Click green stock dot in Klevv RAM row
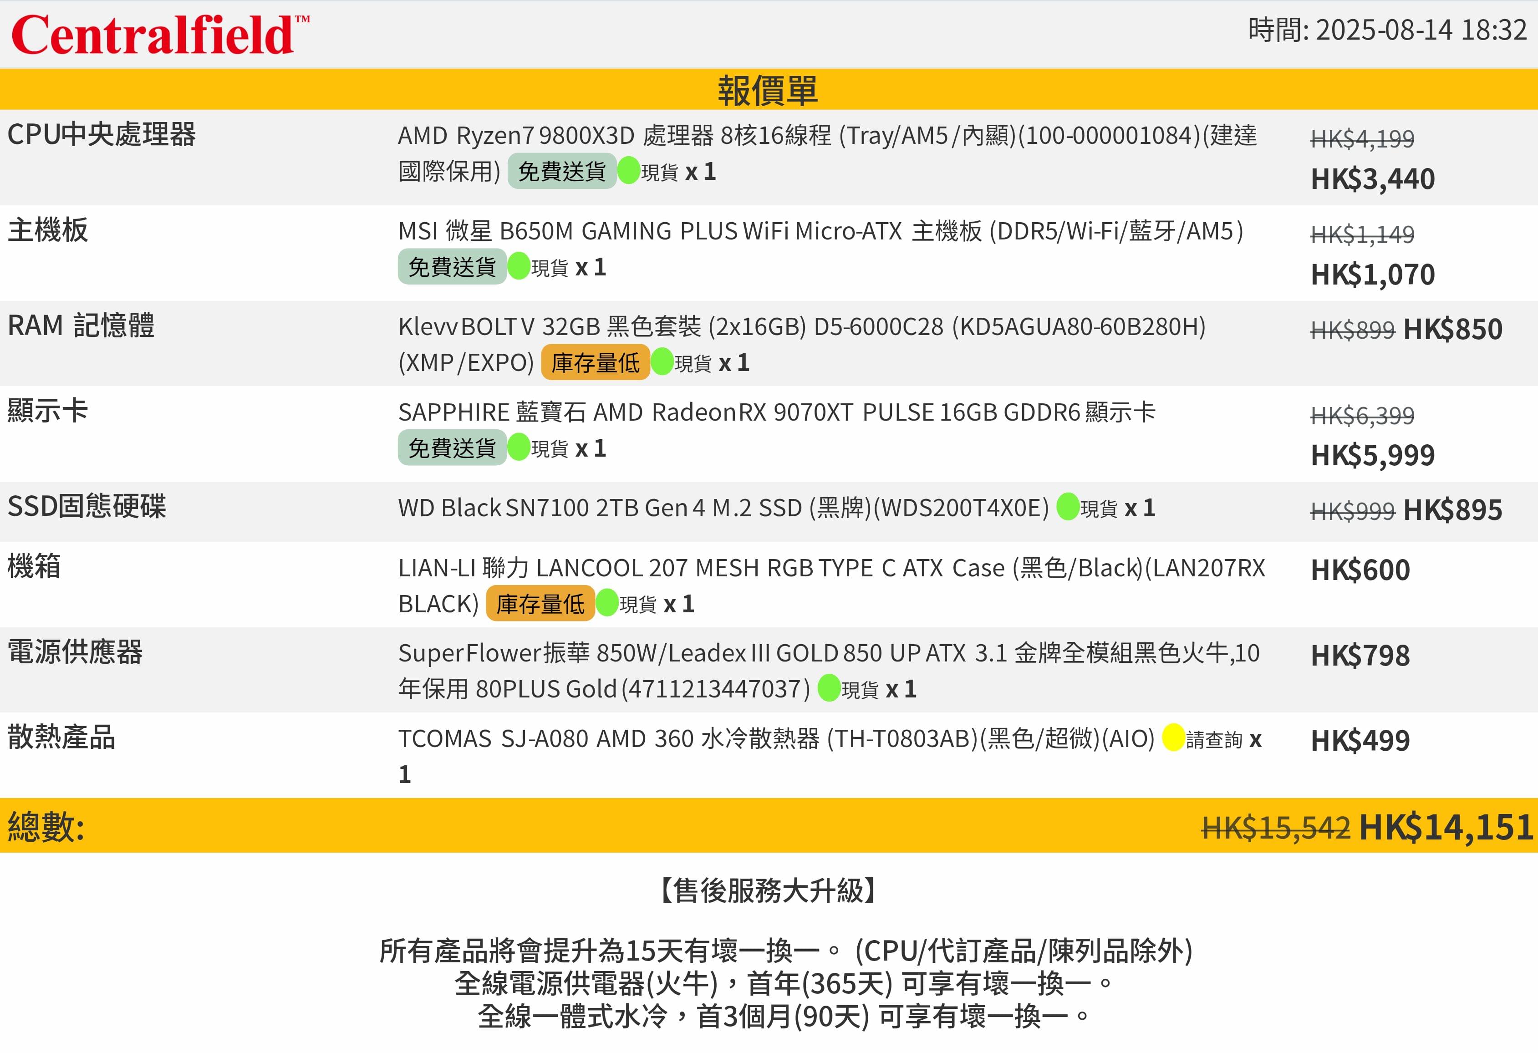Image resolution: width=1538 pixels, height=1053 pixels. coord(662,362)
